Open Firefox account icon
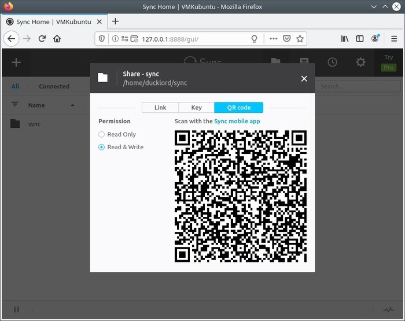This screenshot has width=405, height=321. click(x=375, y=39)
